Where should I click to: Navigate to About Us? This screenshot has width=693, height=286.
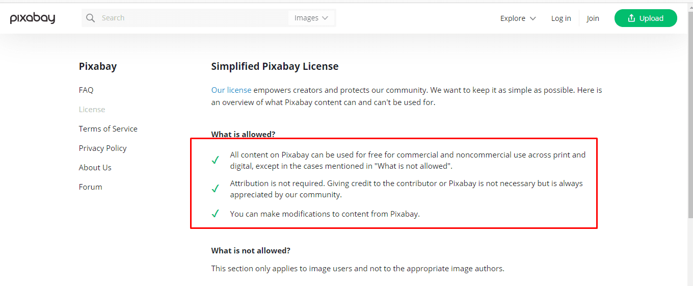95,168
